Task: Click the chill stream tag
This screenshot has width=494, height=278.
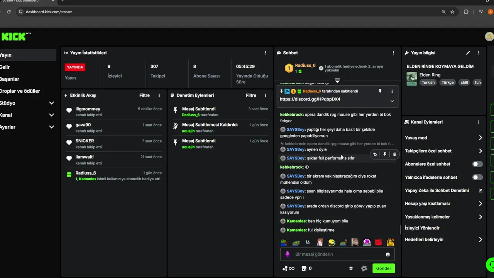Action: click(464, 82)
